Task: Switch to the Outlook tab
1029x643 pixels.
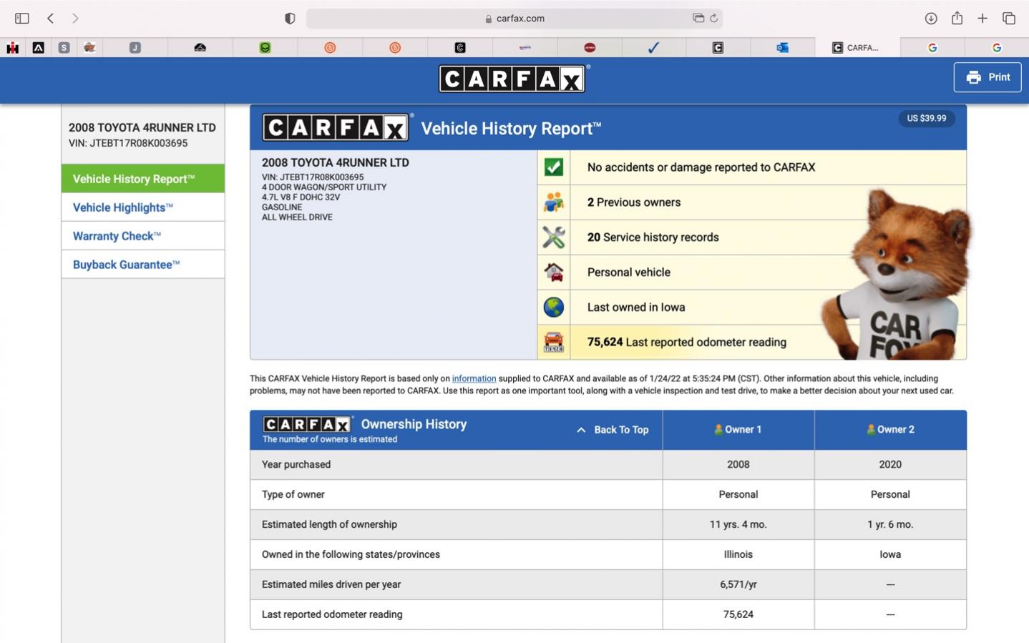Action: click(782, 47)
